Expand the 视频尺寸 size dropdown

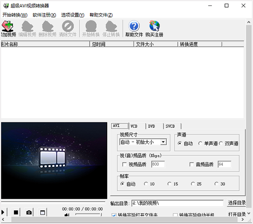[163, 142]
